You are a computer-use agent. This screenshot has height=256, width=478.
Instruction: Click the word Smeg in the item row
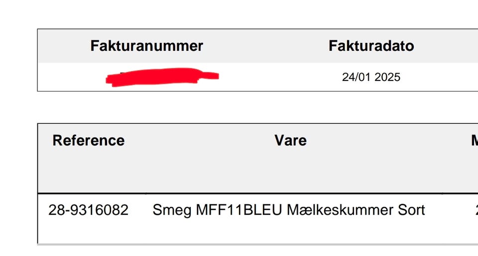(169, 210)
